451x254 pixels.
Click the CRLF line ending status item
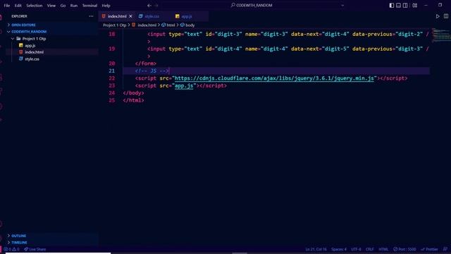(369, 249)
